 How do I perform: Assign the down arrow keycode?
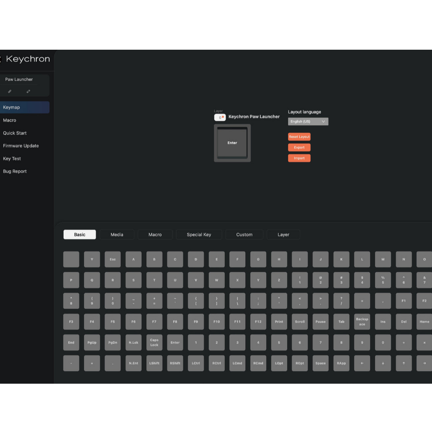(x=383, y=363)
